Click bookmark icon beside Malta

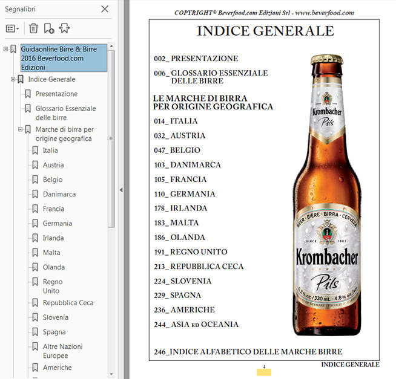click(35, 253)
